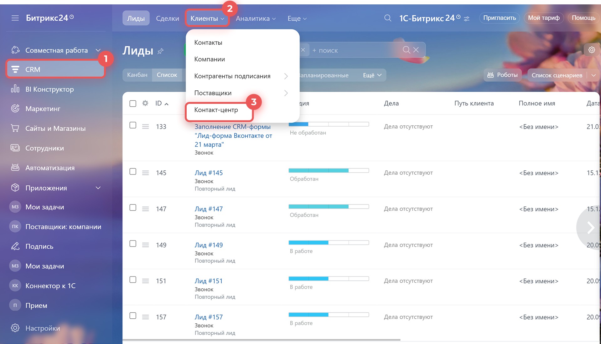The image size is (601, 344).
Task: Select Контакт-центр in the menu
Action: click(x=216, y=110)
